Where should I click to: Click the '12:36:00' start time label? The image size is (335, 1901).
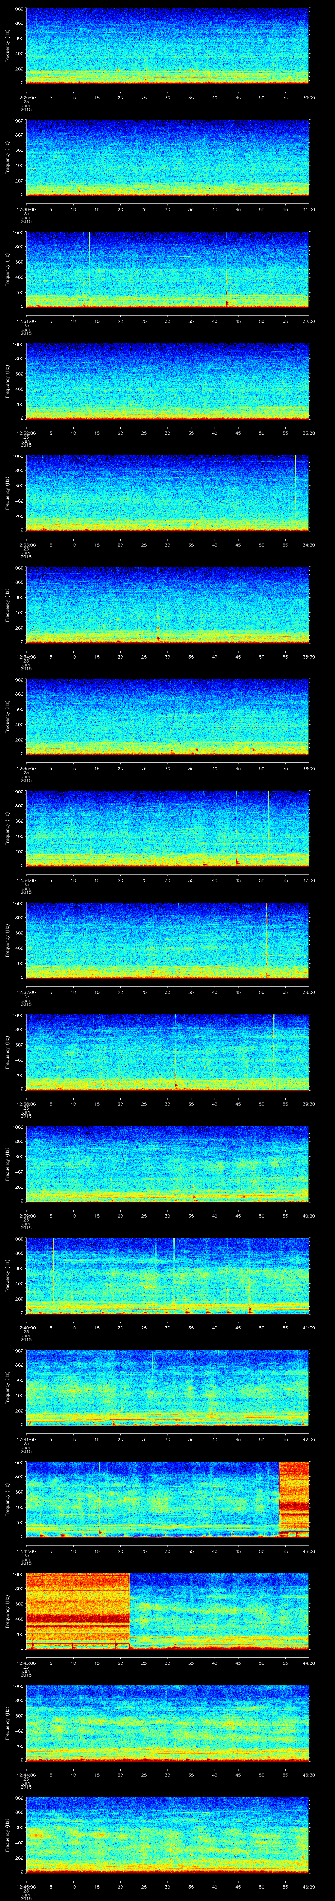26,880
